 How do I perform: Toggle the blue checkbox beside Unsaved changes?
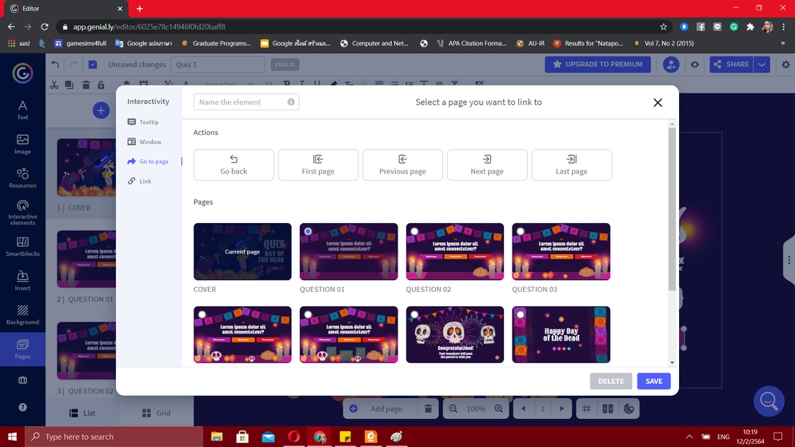(92, 64)
